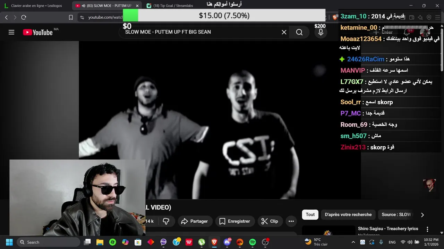This screenshot has height=249, width=444.
Task: Open the site settings icon beside the URL
Action: coord(82,17)
